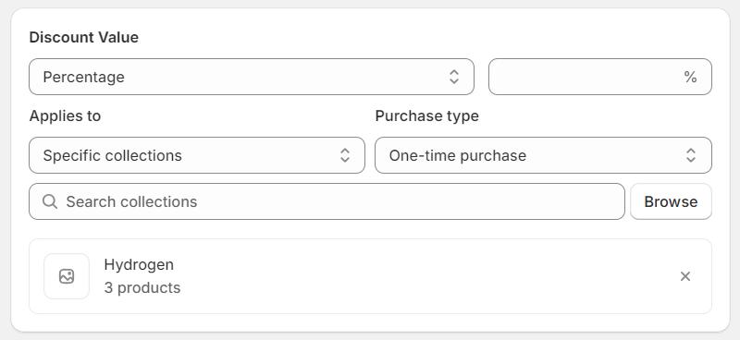Viewport: 740px width, 340px height.
Task: Click the up-down chevron icon beside Percentage
Action: pyautogui.click(x=454, y=77)
